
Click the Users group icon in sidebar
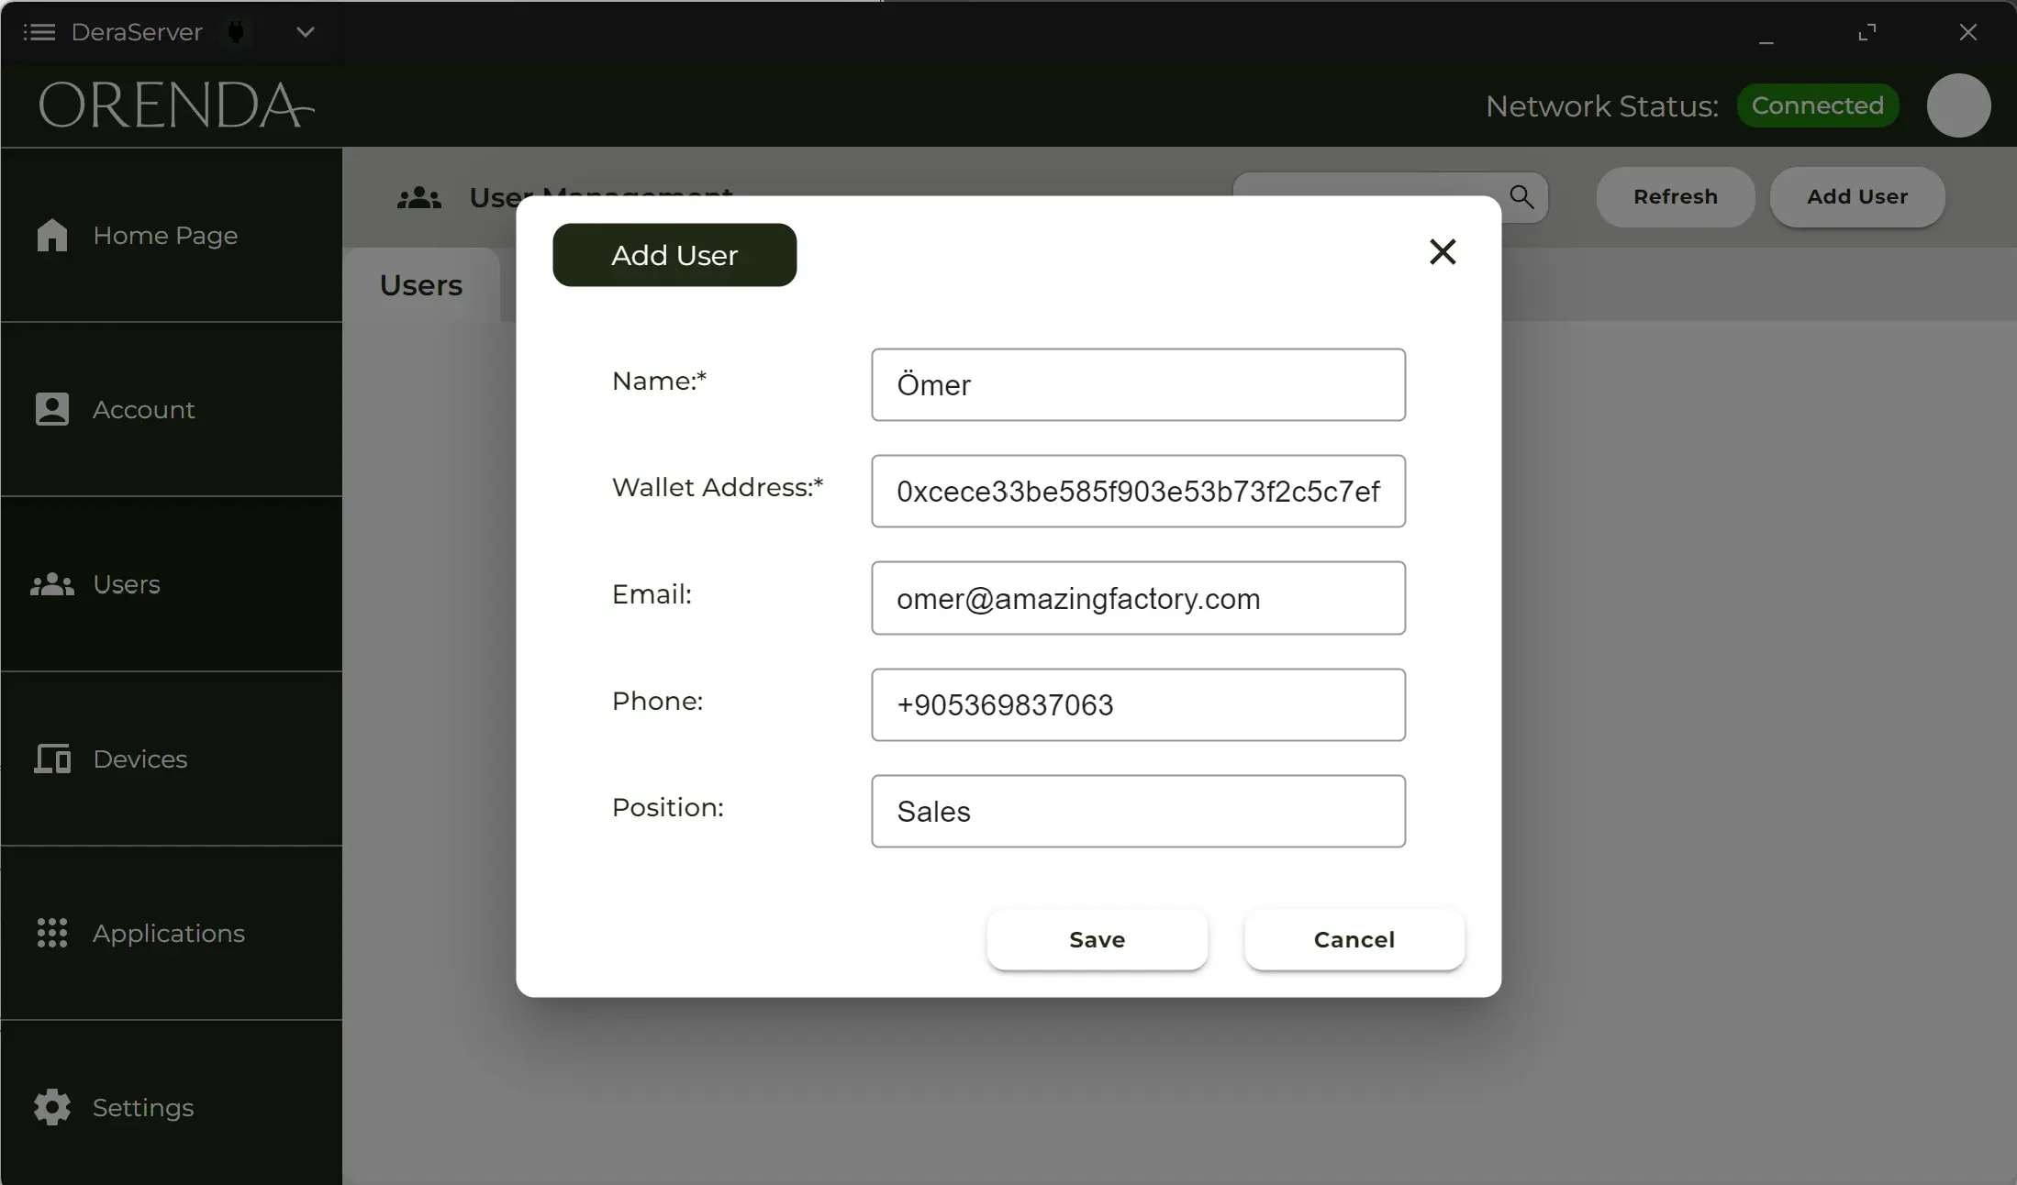coord(52,585)
